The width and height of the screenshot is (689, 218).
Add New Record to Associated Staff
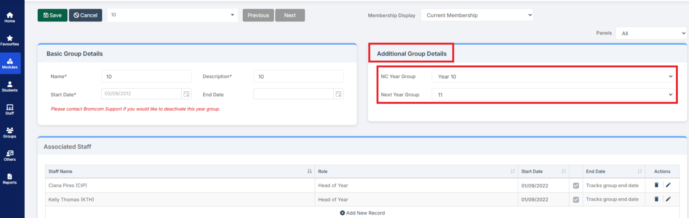(362, 213)
